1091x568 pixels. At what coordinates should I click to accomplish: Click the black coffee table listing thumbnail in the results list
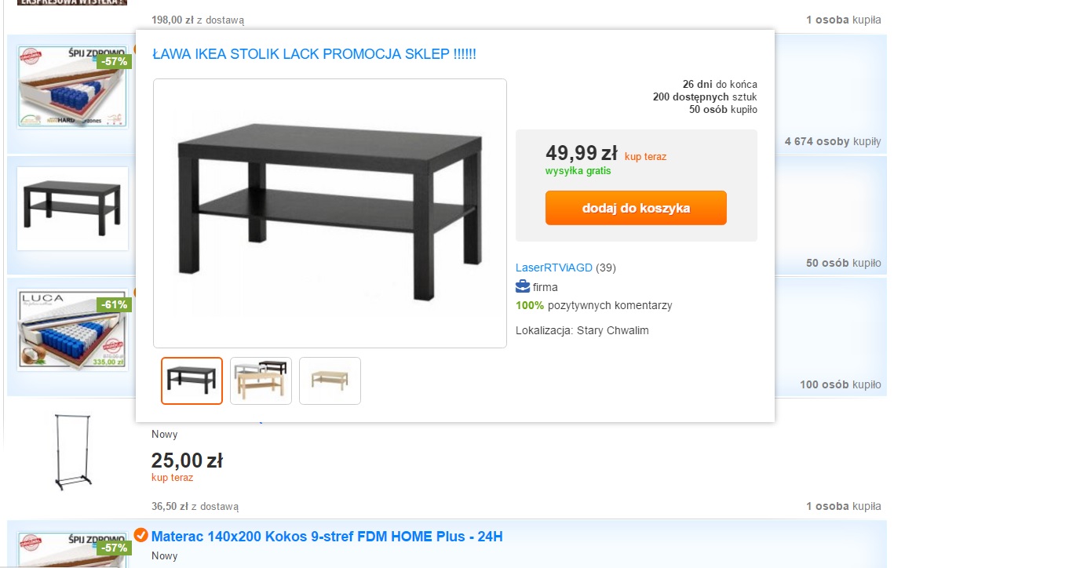pyautogui.click(x=72, y=208)
